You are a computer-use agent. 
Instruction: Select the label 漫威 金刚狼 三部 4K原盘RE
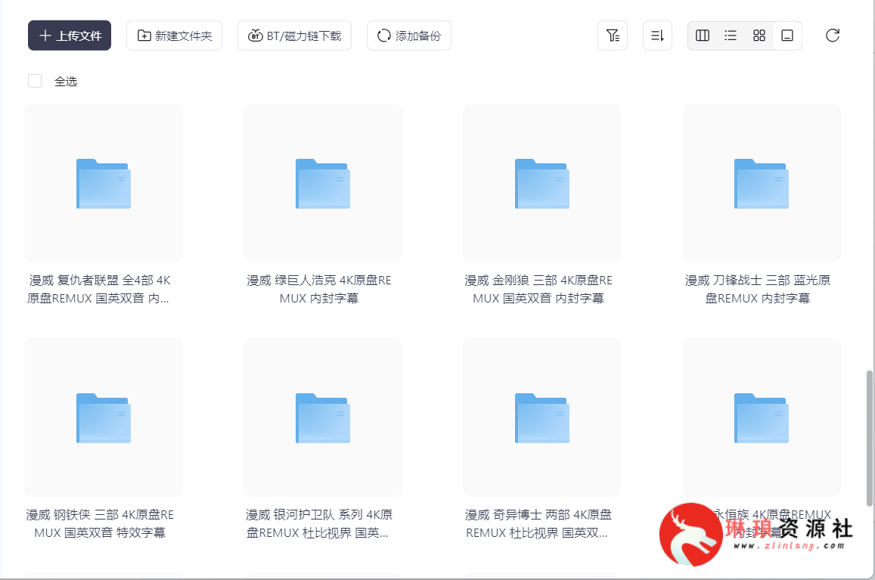(538, 281)
